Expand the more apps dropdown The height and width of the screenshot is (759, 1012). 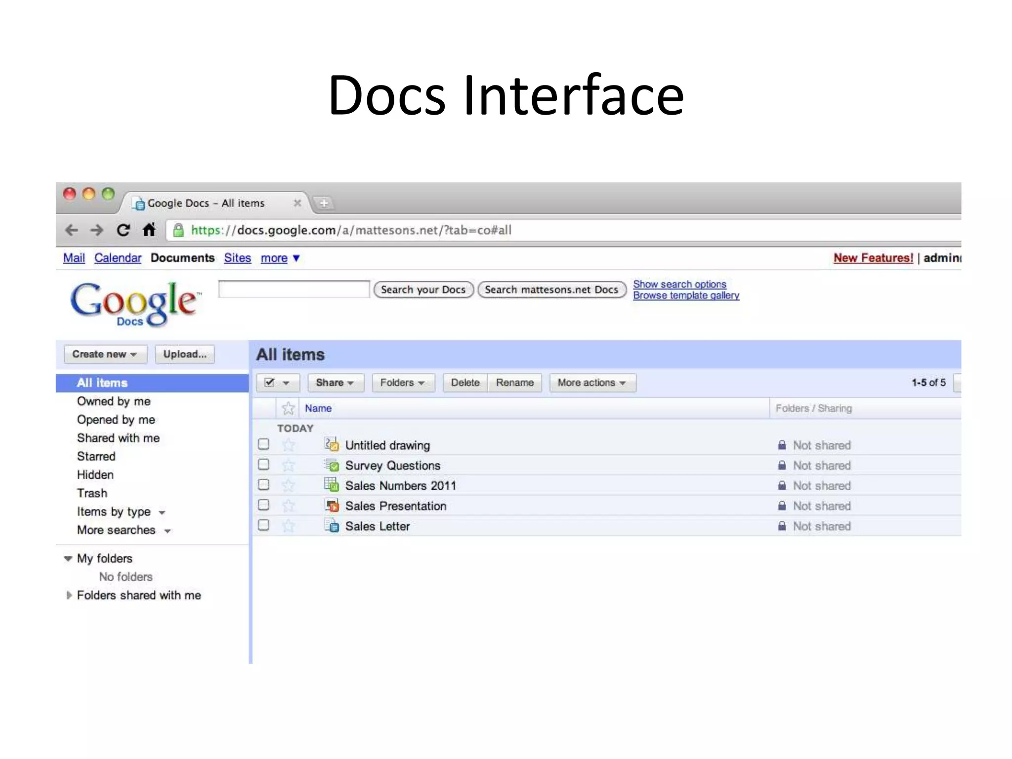pyautogui.click(x=280, y=258)
